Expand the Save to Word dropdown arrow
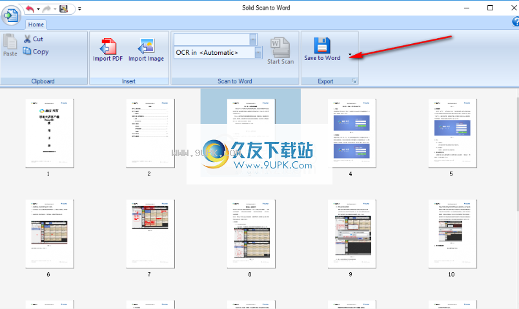The width and height of the screenshot is (519, 309). (x=350, y=54)
